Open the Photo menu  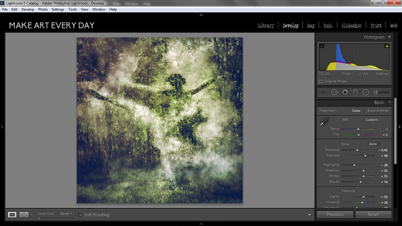pos(43,9)
